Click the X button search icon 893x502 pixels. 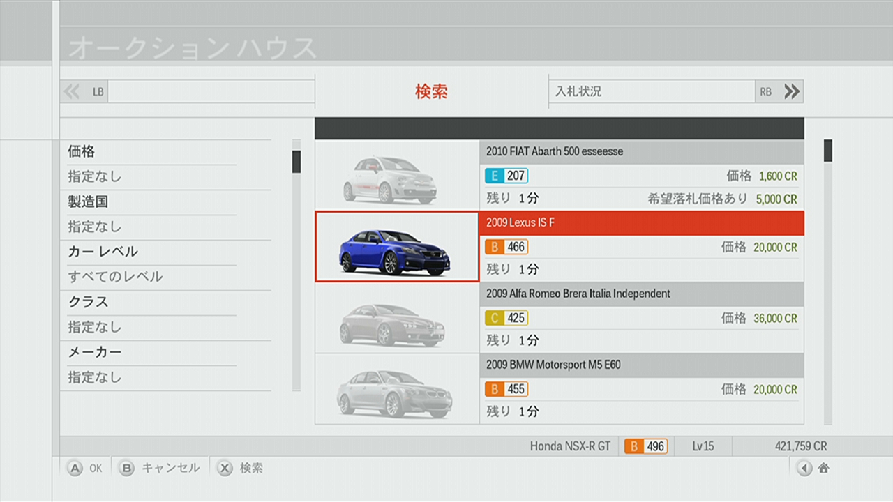tap(225, 469)
